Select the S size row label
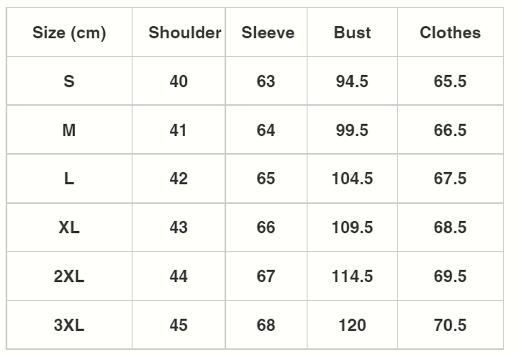Image resolution: width=516 pixels, height=357 pixels. click(69, 81)
